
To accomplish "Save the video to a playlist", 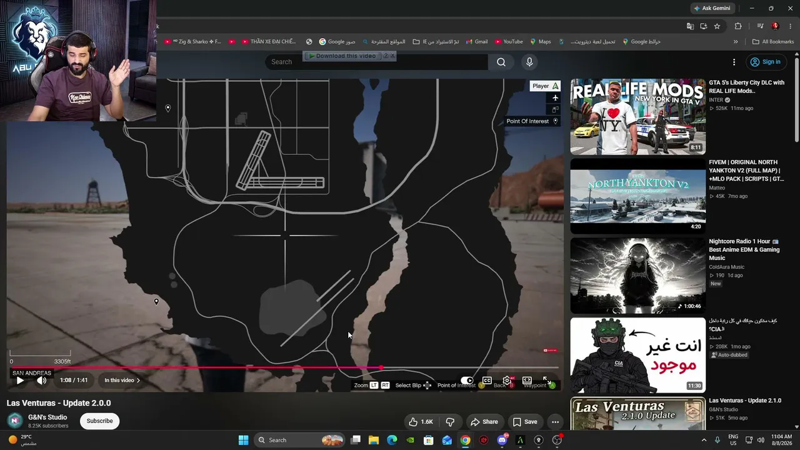I will tap(525, 422).
